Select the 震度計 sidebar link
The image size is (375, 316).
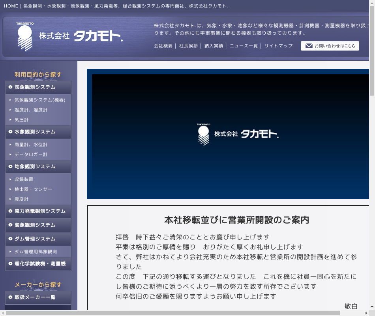pyautogui.click(x=22, y=199)
